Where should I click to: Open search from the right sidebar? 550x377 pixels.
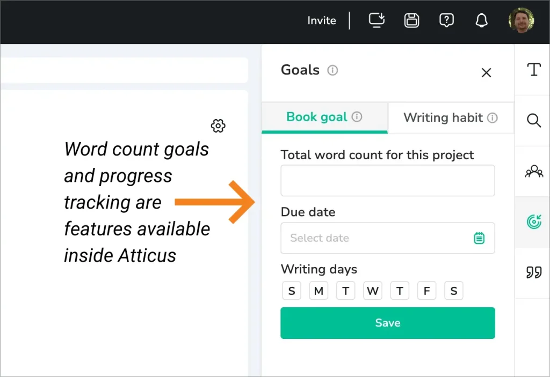click(x=533, y=121)
